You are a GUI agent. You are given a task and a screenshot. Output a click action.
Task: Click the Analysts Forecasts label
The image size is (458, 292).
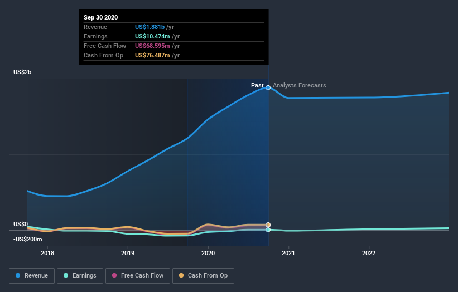click(x=300, y=85)
